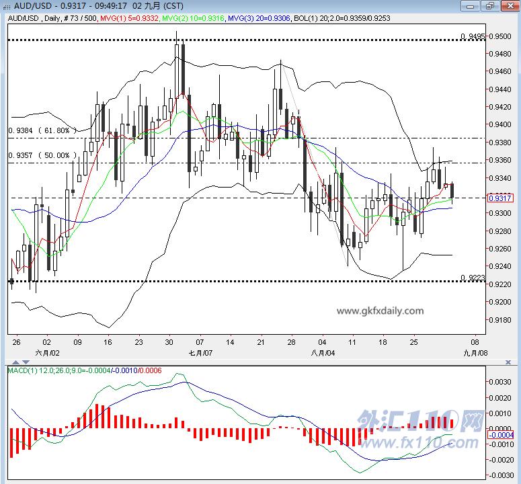This screenshot has height=484, width=521.
Task: Click the down triangle above MACD panel
Action: [26, 362]
